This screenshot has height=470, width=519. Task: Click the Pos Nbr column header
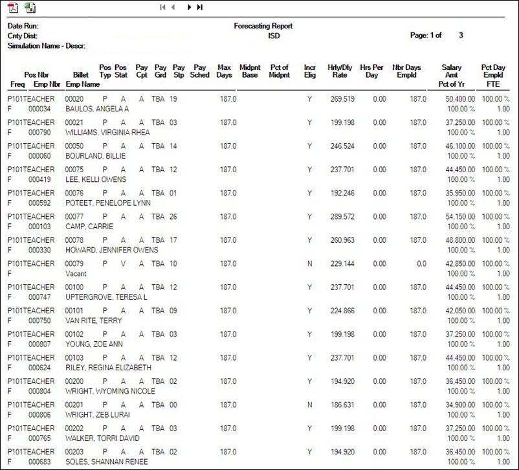coord(35,74)
